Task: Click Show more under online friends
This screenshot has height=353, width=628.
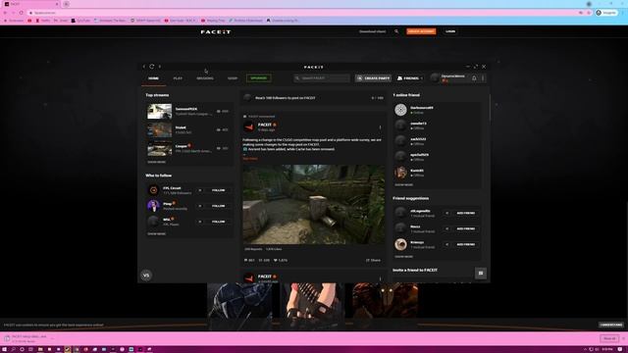Action: click(x=403, y=185)
